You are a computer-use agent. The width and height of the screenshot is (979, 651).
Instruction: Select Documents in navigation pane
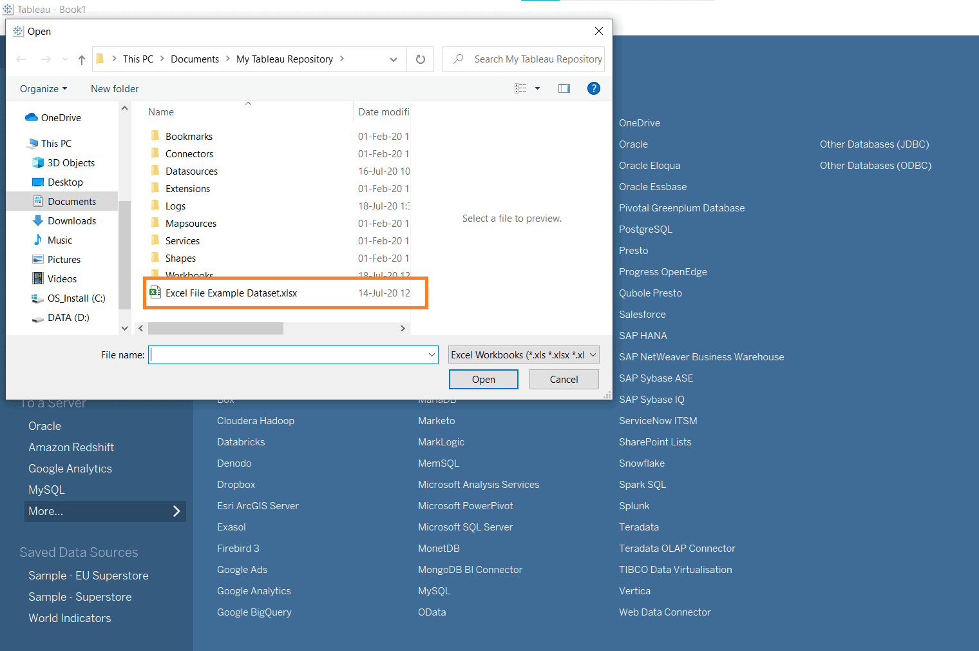64,201
